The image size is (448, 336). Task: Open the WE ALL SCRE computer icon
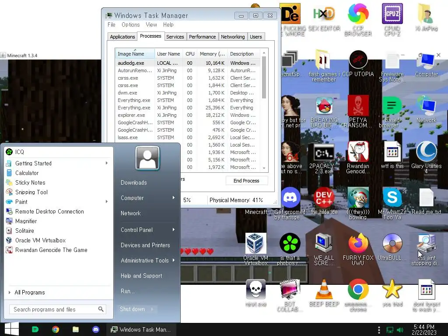pos(324,249)
